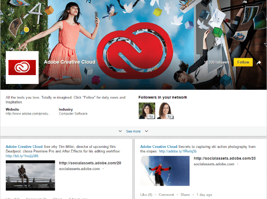Image resolution: width=267 pixels, height=199 pixels.
Task: Open socialassets.adobe.com title in Deadpool post
Action: 90,163
